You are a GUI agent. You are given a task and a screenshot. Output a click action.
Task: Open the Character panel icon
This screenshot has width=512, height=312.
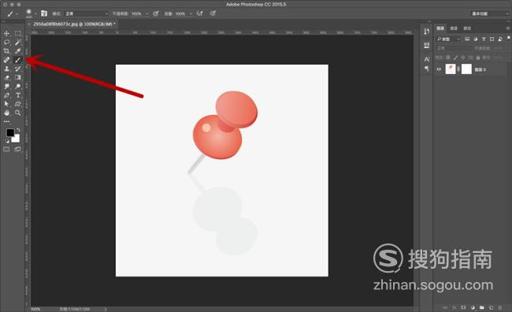(x=426, y=59)
